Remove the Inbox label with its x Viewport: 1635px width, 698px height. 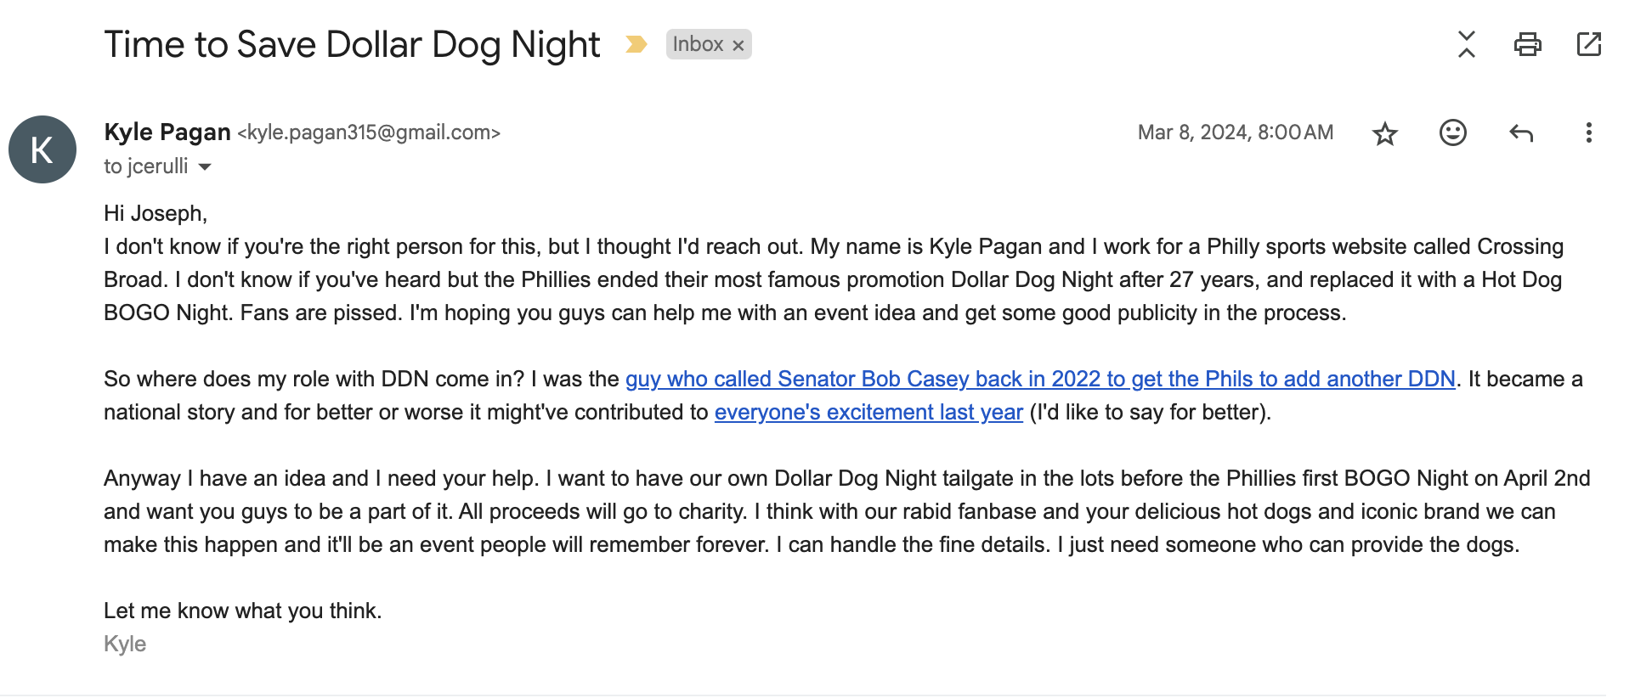738,46
